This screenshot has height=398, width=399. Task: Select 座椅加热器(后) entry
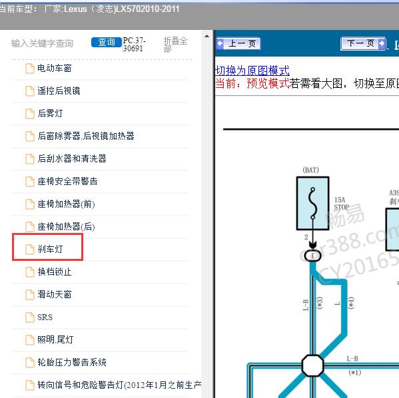coord(66,226)
